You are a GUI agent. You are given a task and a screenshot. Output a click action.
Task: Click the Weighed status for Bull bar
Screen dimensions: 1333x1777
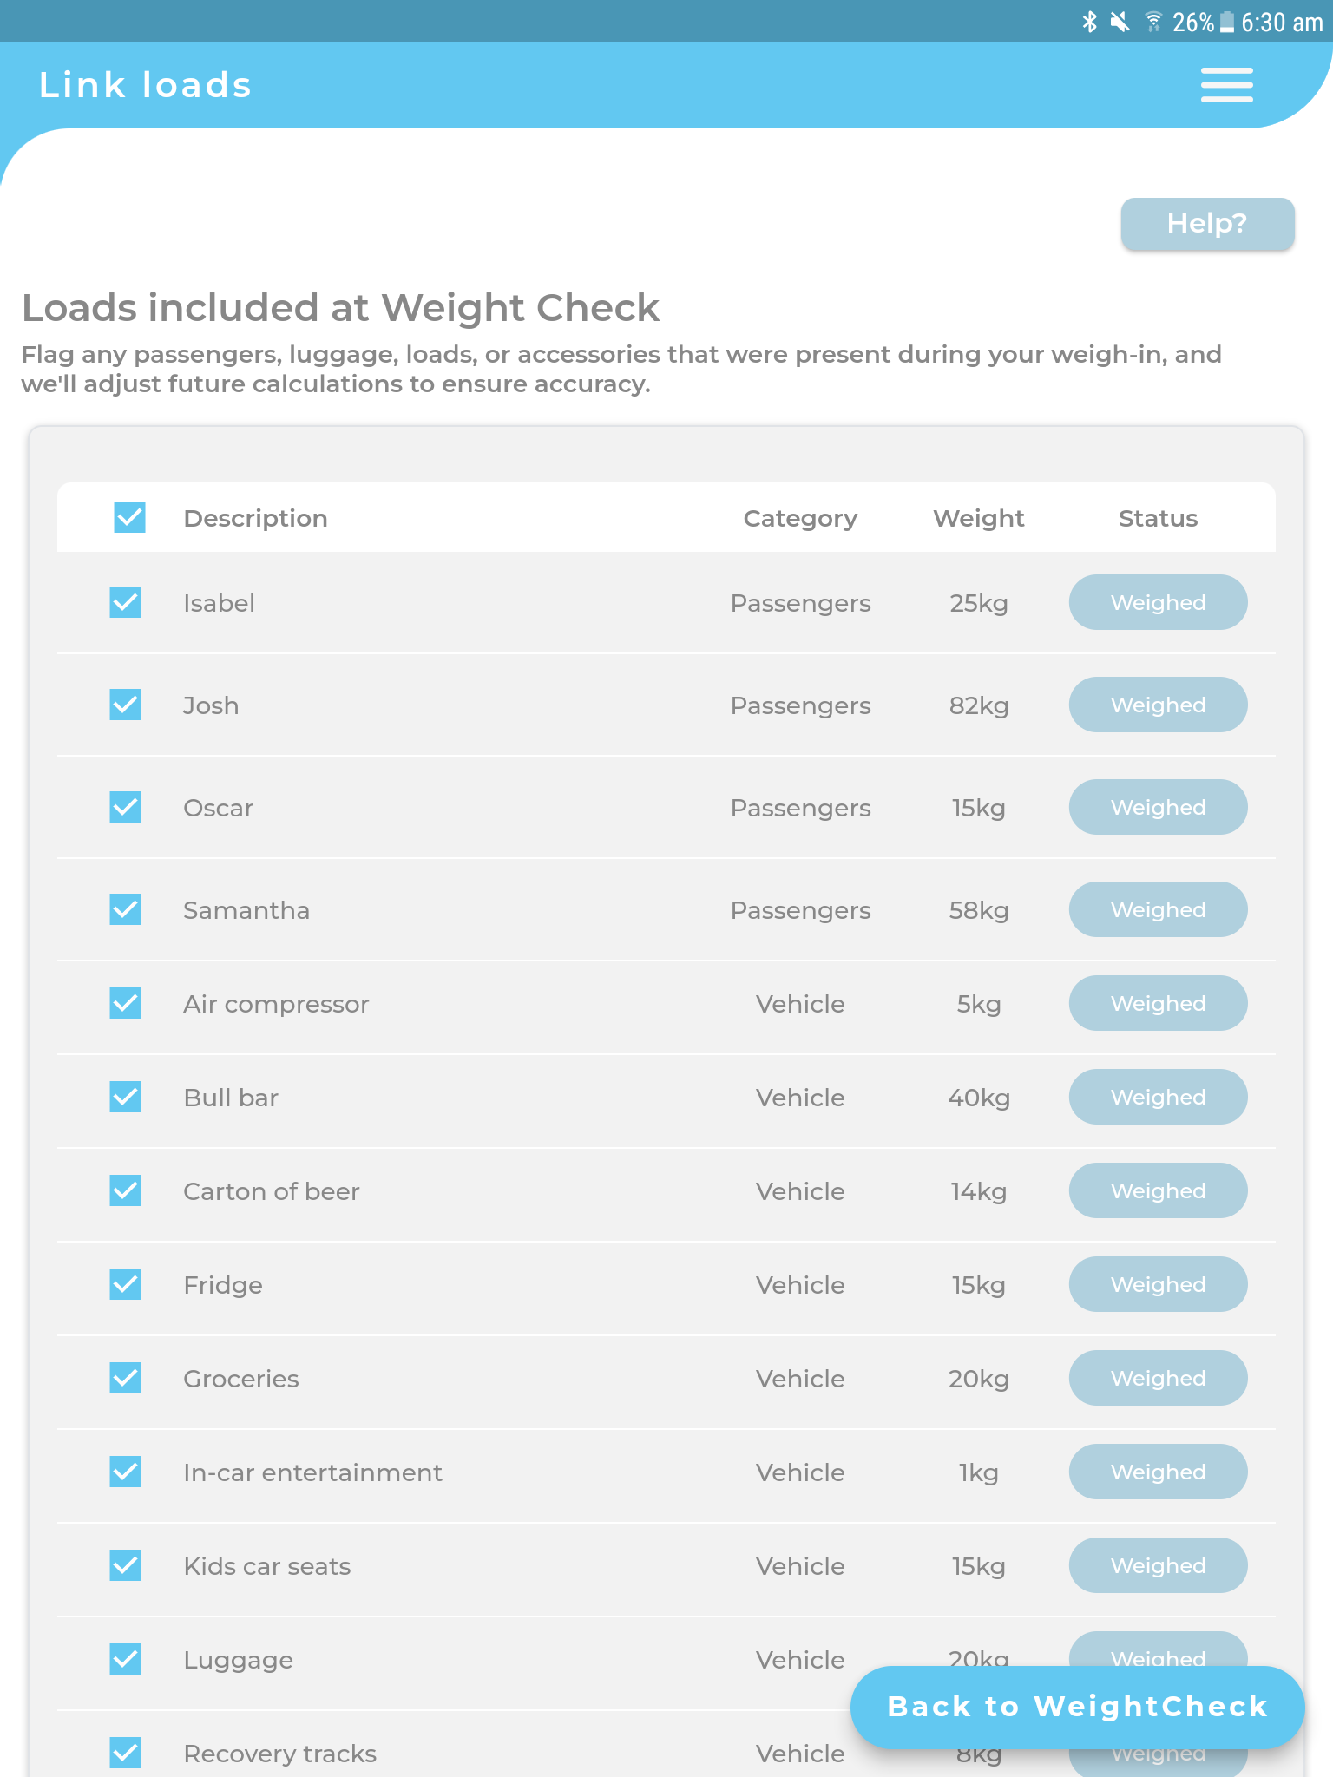pyautogui.click(x=1158, y=1097)
